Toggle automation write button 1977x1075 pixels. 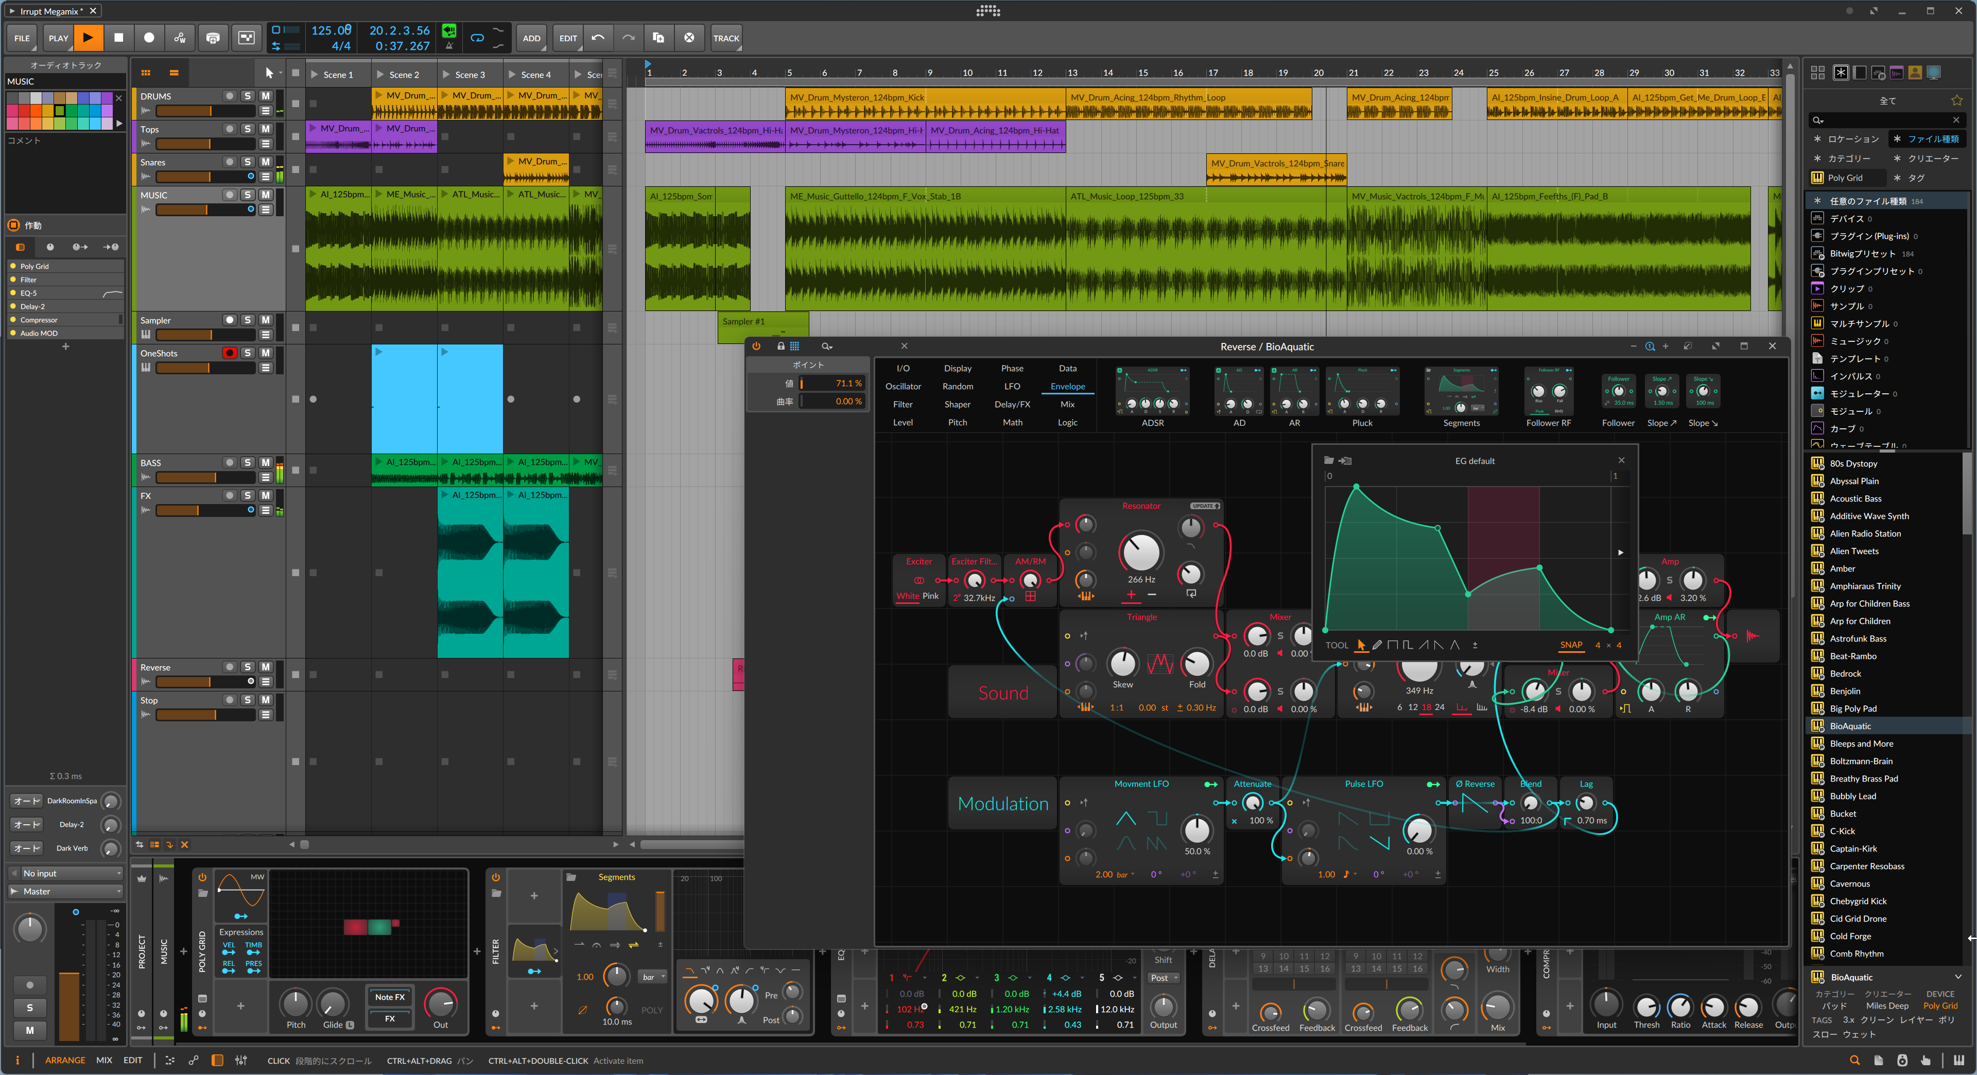coord(180,38)
